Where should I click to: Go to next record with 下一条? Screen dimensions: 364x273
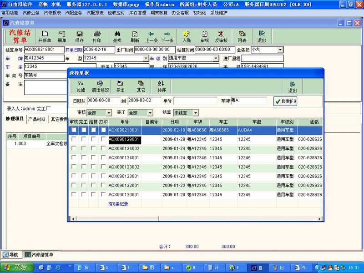coord(167,37)
